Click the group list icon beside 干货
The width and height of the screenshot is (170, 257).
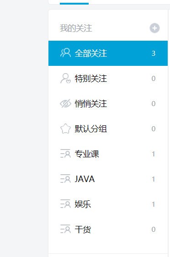click(x=65, y=229)
